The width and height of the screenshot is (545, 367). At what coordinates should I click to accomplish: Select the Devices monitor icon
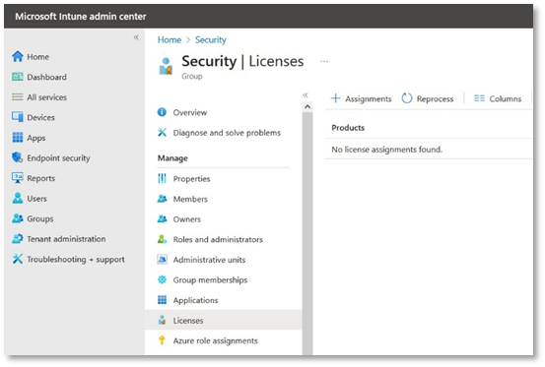pos(17,117)
